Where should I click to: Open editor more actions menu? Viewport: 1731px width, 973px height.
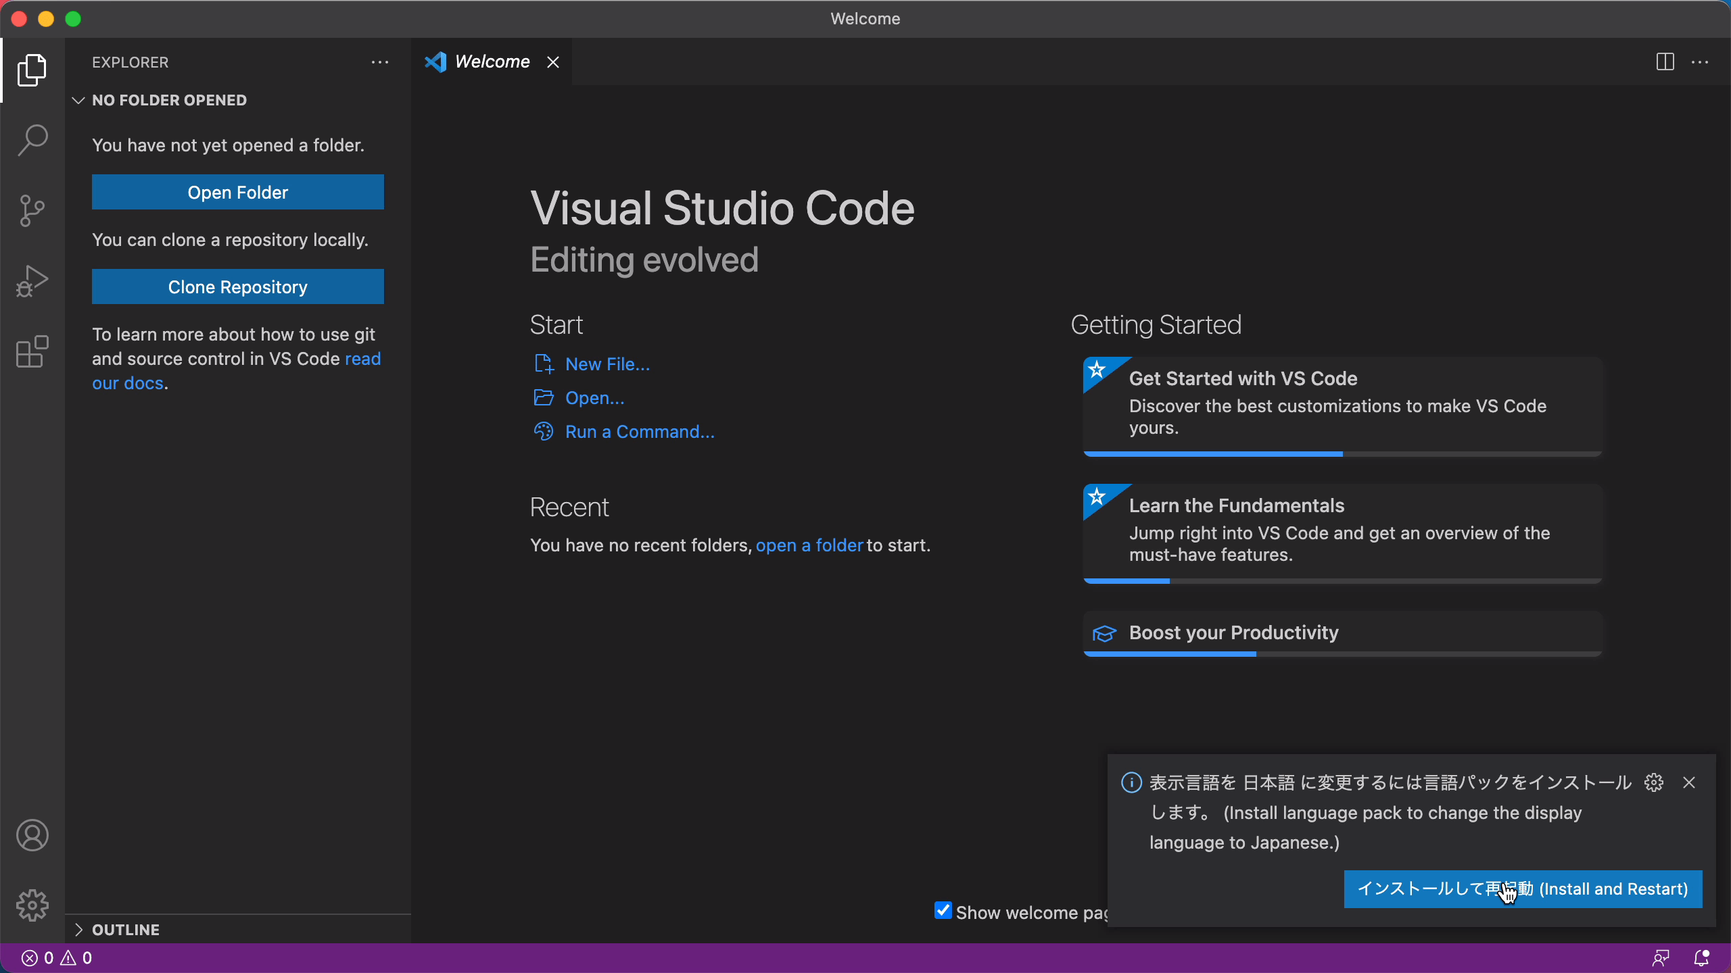coord(1700,62)
